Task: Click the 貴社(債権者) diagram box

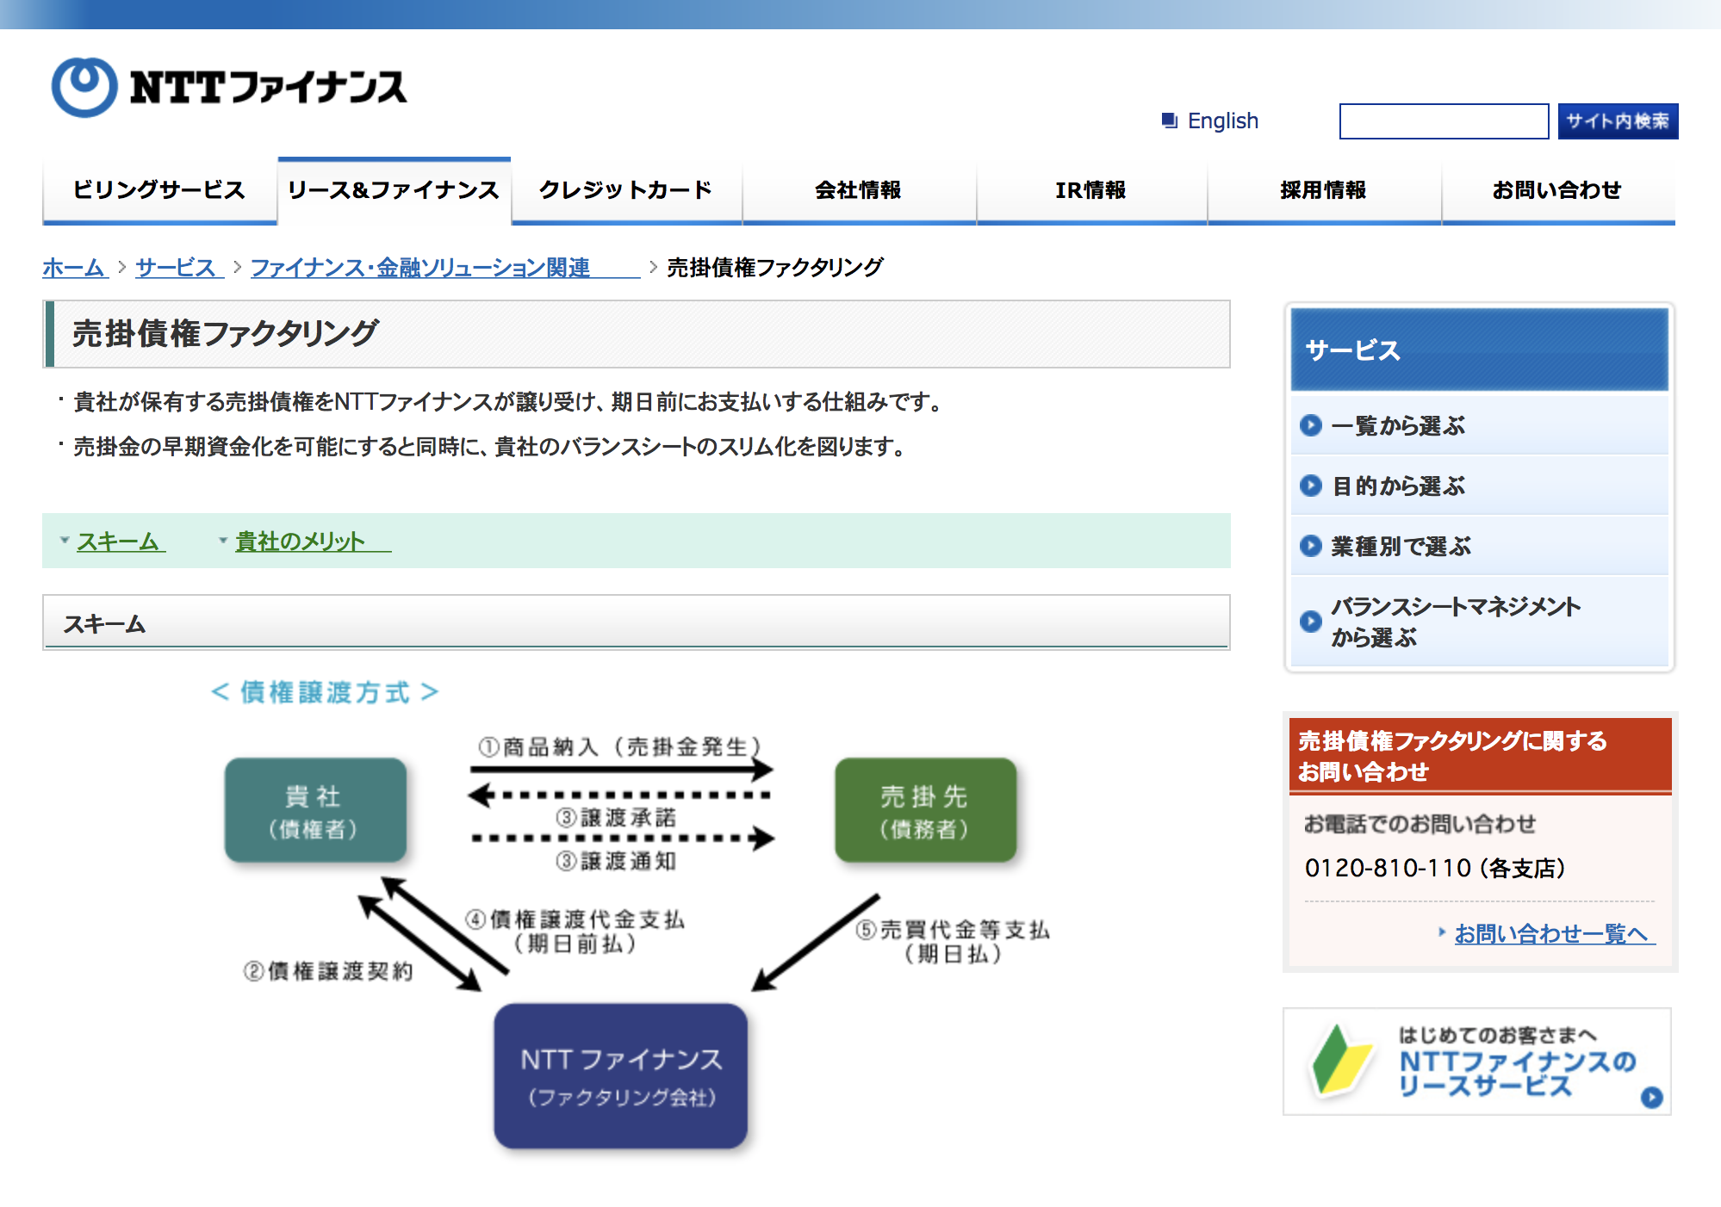Action: (315, 810)
